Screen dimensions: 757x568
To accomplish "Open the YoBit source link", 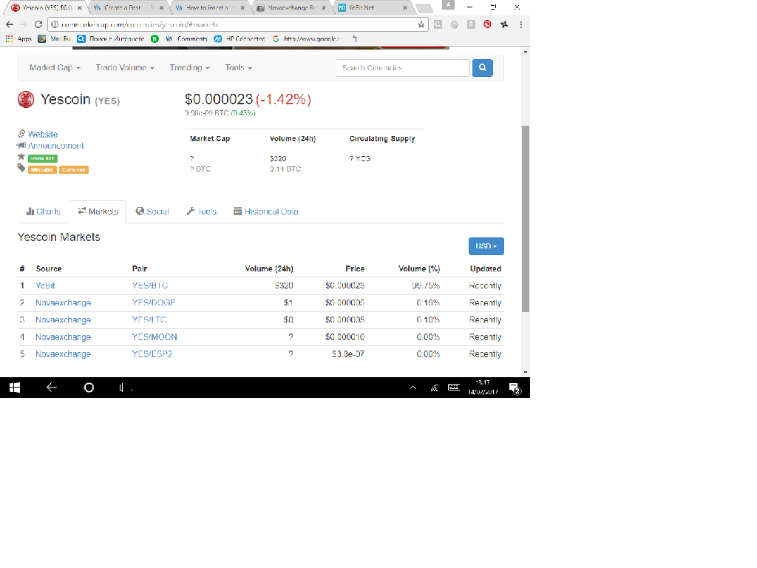I will pos(45,286).
